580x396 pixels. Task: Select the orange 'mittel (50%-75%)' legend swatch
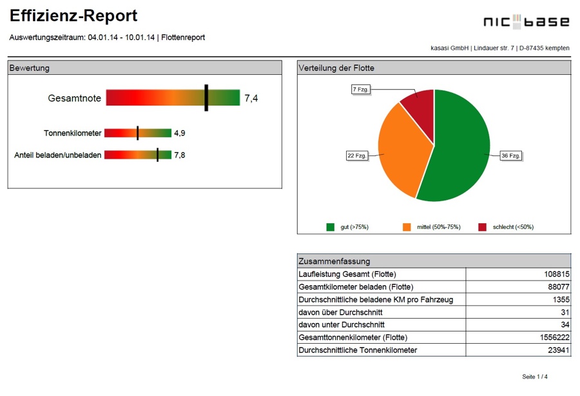407,227
